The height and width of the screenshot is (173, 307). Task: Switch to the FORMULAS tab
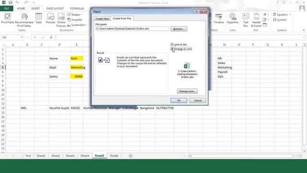tap(77, 9)
